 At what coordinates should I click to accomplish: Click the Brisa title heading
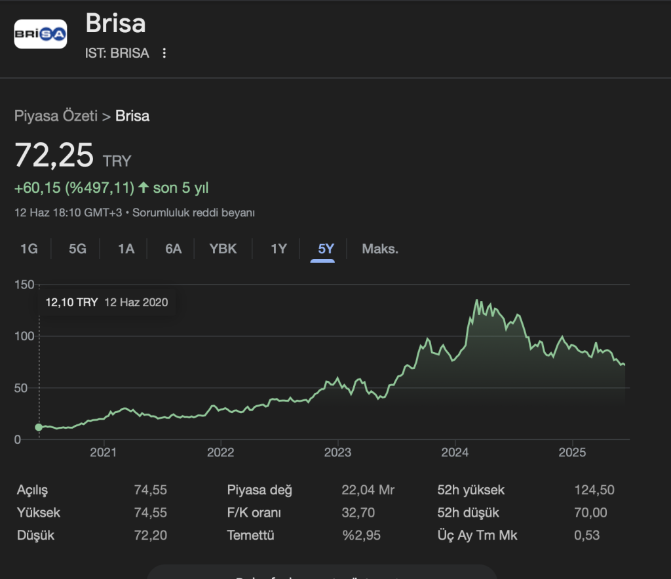coord(115,23)
